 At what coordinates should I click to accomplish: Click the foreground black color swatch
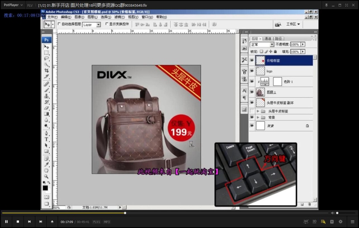(x=45, y=188)
